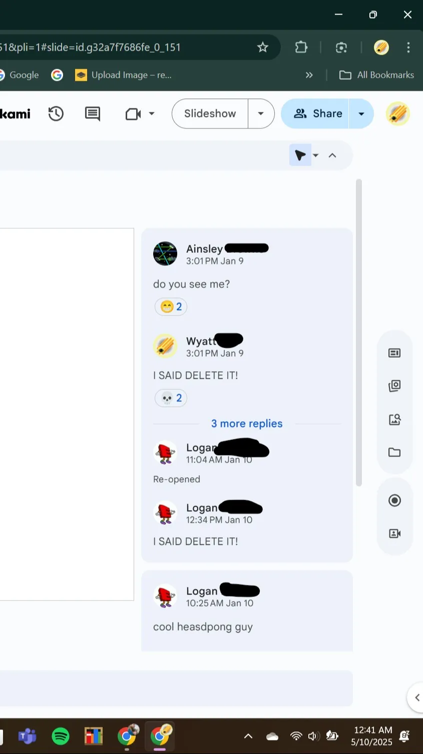Image resolution: width=423 pixels, height=754 pixels.
Task: Open folder icon in side panel
Action: click(394, 453)
